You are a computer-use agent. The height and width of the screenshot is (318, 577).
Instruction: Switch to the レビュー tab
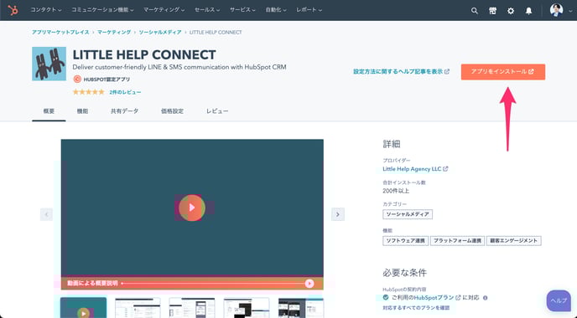pos(217,111)
